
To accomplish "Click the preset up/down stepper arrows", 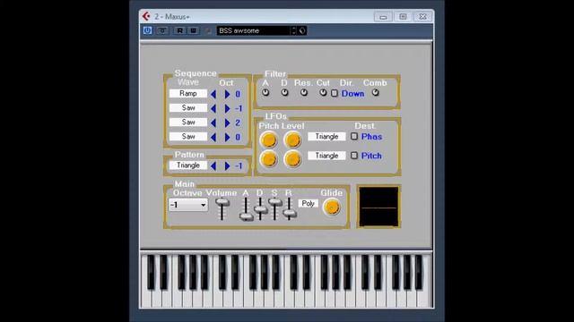I will click(293, 30).
